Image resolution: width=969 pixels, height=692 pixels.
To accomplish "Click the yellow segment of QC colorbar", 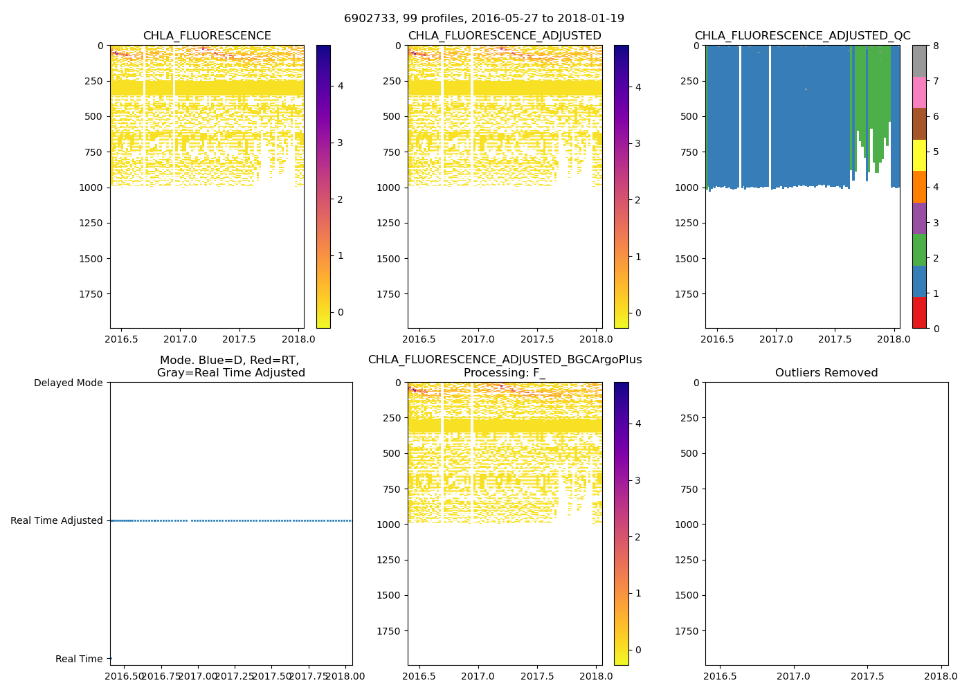I will [919, 156].
